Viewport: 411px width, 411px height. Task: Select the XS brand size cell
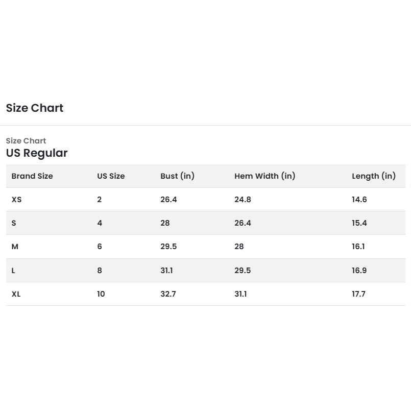coord(17,200)
